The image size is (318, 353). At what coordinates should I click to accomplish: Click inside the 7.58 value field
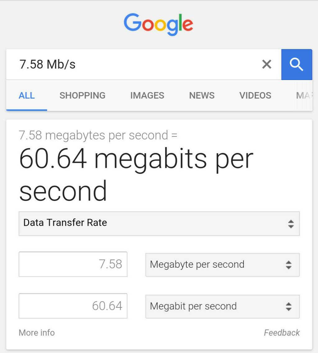[73, 264]
